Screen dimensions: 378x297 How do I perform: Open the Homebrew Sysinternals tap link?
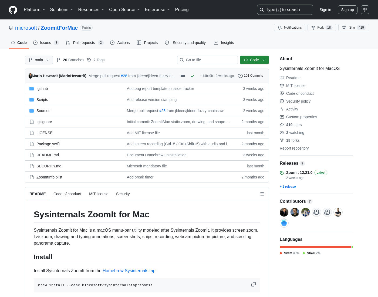click(x=129, y=271)
